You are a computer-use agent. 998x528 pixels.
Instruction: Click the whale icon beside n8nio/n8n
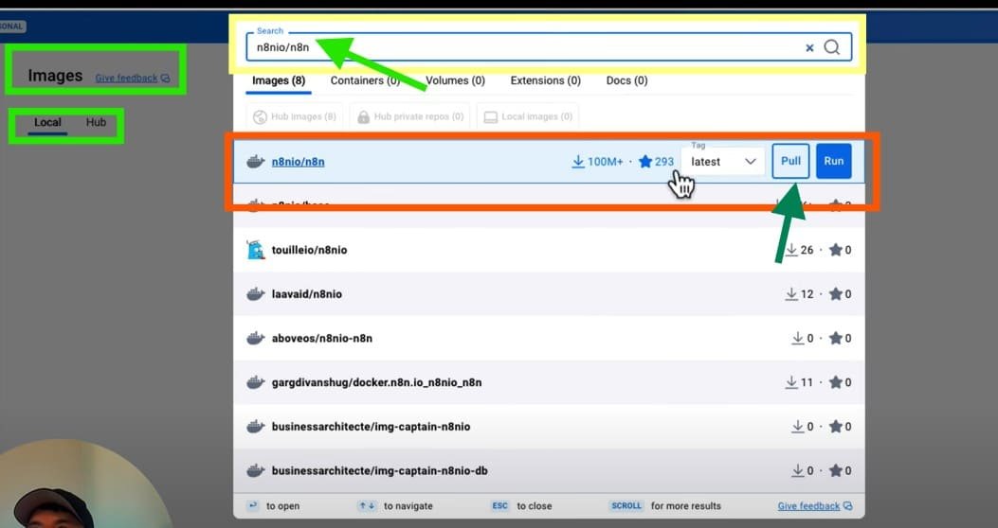point(255,162)
